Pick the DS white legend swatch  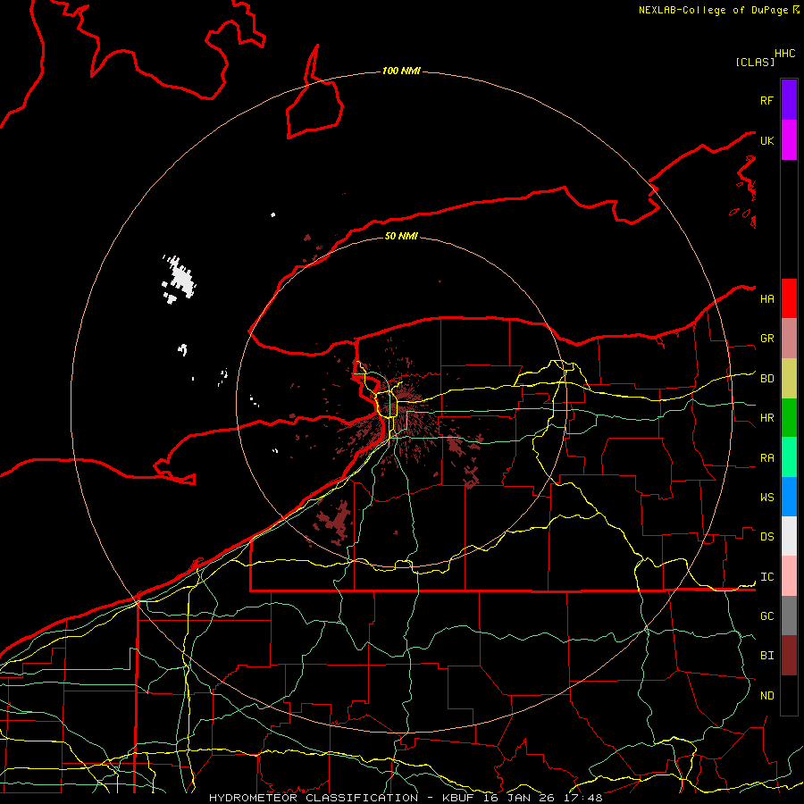(x=789, y=536)
